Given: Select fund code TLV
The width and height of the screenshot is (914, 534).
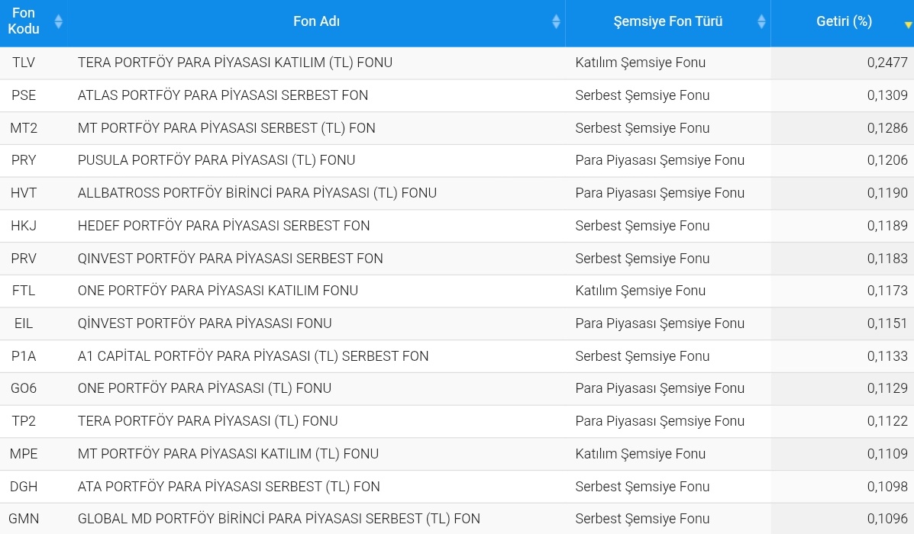Looking at the screenshot, I should pos(24,63).
